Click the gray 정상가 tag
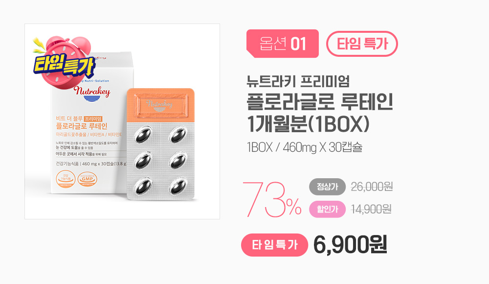The height and width of the screenshot is (284, 489). [328, 187]
